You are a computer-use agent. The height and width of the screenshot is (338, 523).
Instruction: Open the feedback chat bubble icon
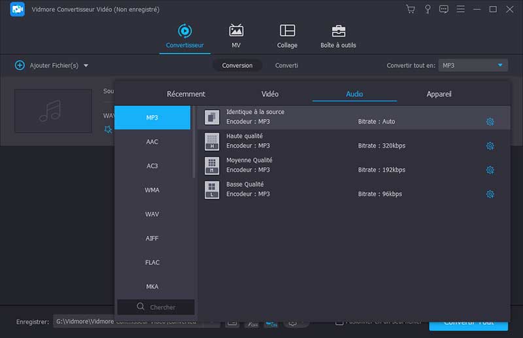[444, 9]
